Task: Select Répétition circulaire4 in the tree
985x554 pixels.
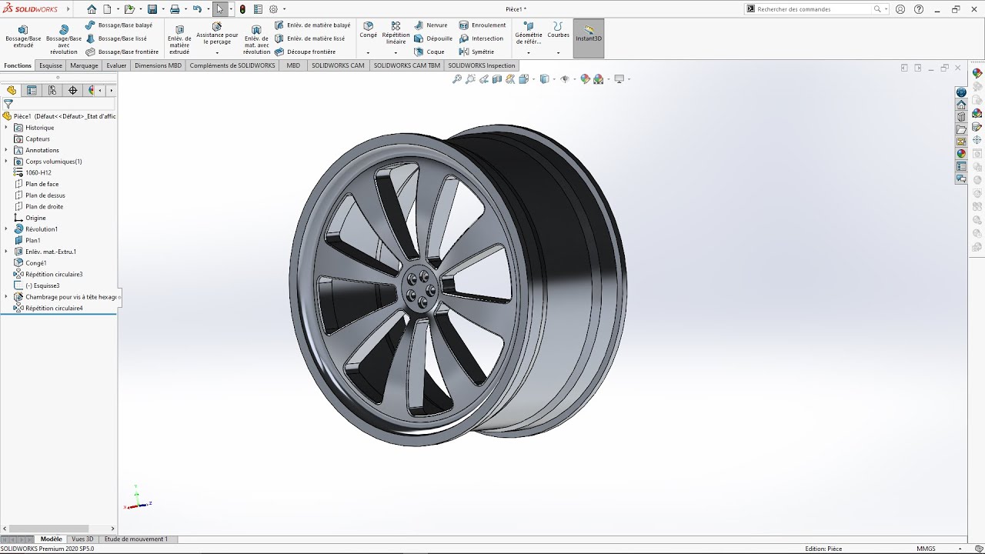Action: tap(54, 308)
